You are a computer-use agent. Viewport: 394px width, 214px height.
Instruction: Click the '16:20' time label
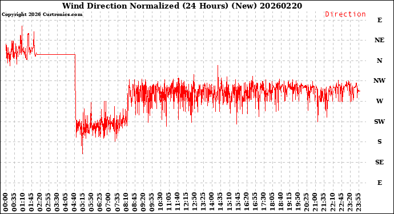[246, 203]
